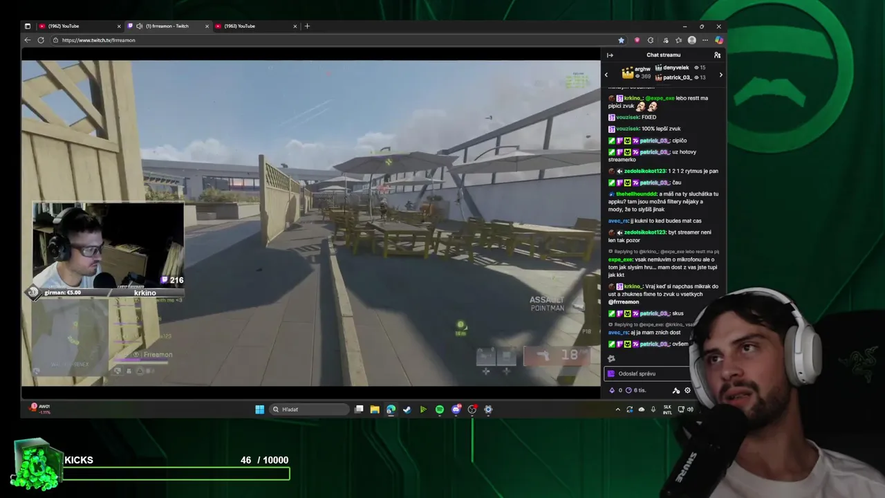This screenshot has width=885, height=498.
Task: Open Discord from the taskbar
Action: point(456,409)
